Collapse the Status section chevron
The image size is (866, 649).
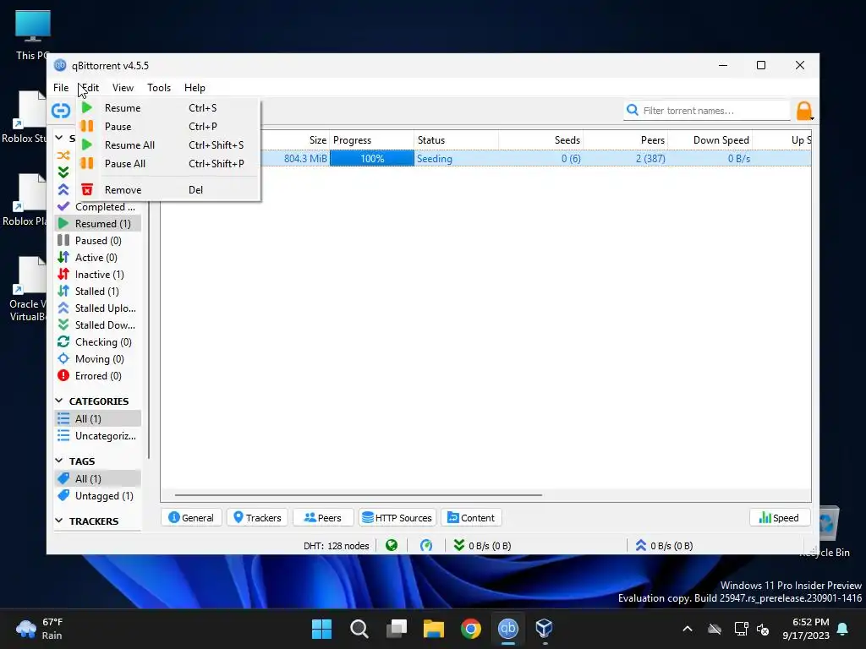[x=59, y=138]
